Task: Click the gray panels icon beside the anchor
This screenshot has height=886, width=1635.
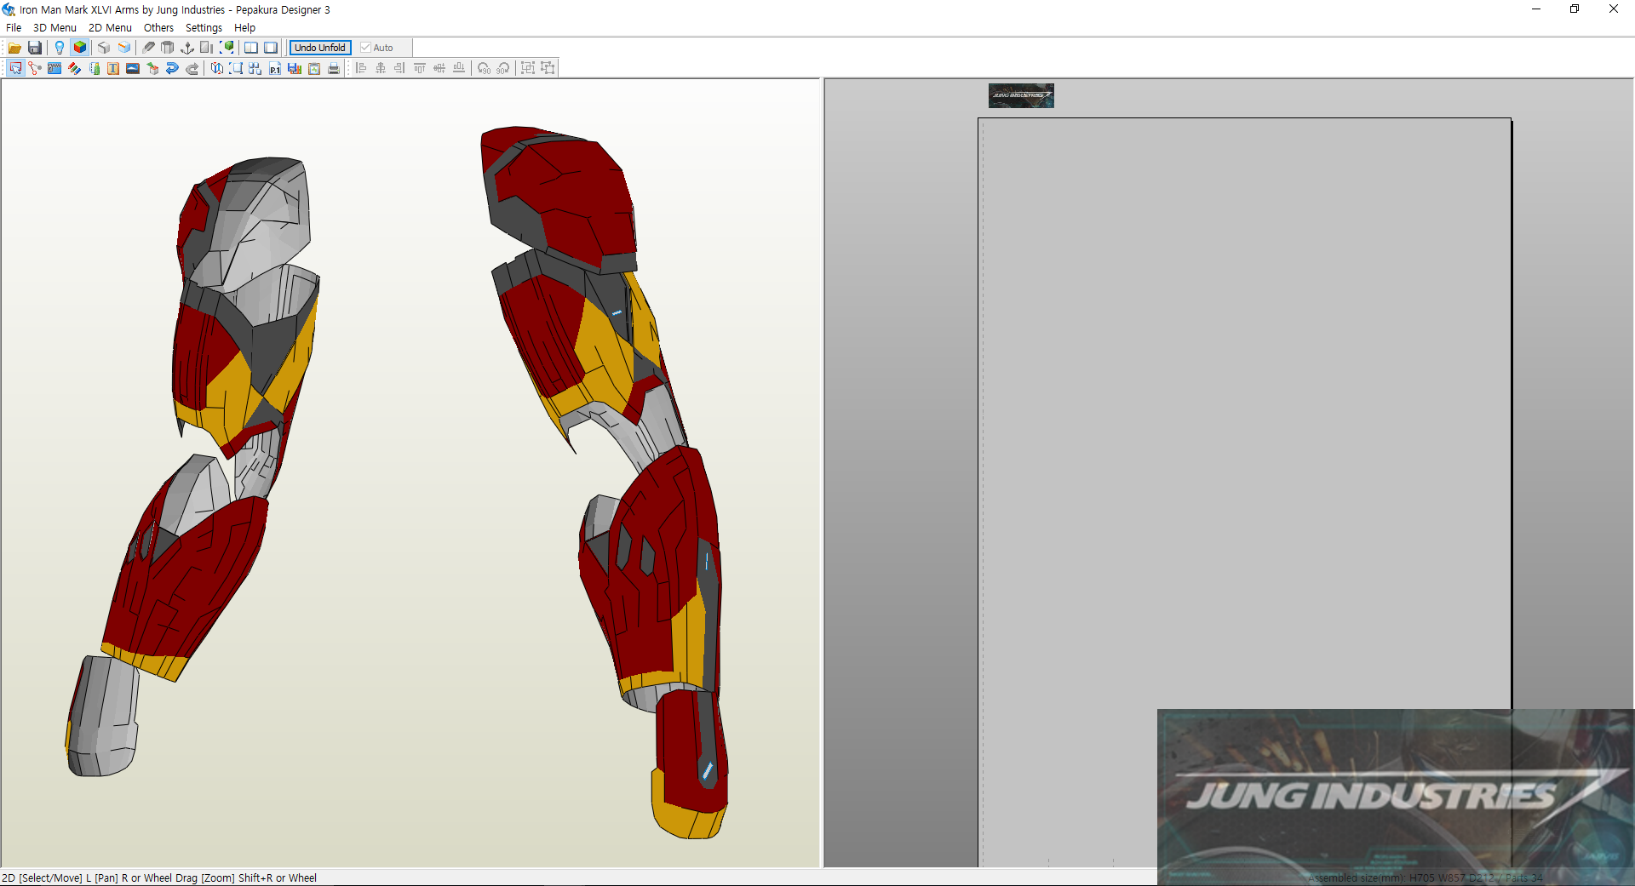Action: 207,48
